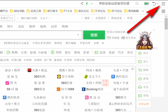Click the 看片 sidebar play button
Image resolution: width=168 pixels, height=112 pixels.
pyautogui.click(x=144, y=62)
